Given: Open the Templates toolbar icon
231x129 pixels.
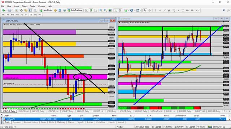Looking at the screenshot, I should [x=138, y=10].
